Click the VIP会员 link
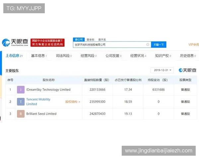 coord(194,44)
